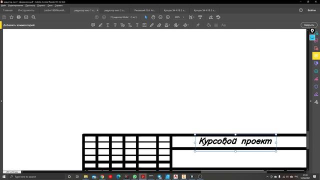Add a sticky note comment
Viewport: 320px width, 180px height.
pyautogui.click(x=93, y=25)
